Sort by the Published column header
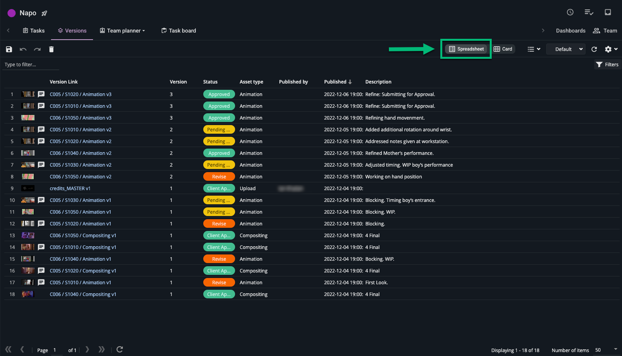The width and height of the screenshot is (622, 356). pyautogui.click(x=338, y=82)
